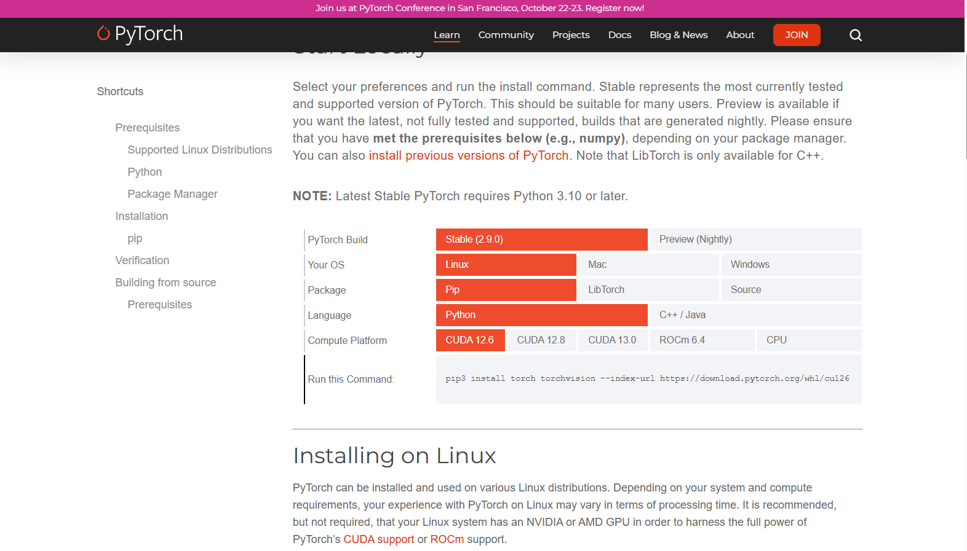The height and width of the screenshot is (551, 967).
Task: Follow the ROCm support link
Action: pyautogui.click(x=447, y=539)
